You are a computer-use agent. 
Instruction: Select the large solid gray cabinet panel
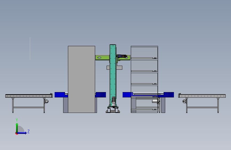pyautogui.click(x=82, y=80)
